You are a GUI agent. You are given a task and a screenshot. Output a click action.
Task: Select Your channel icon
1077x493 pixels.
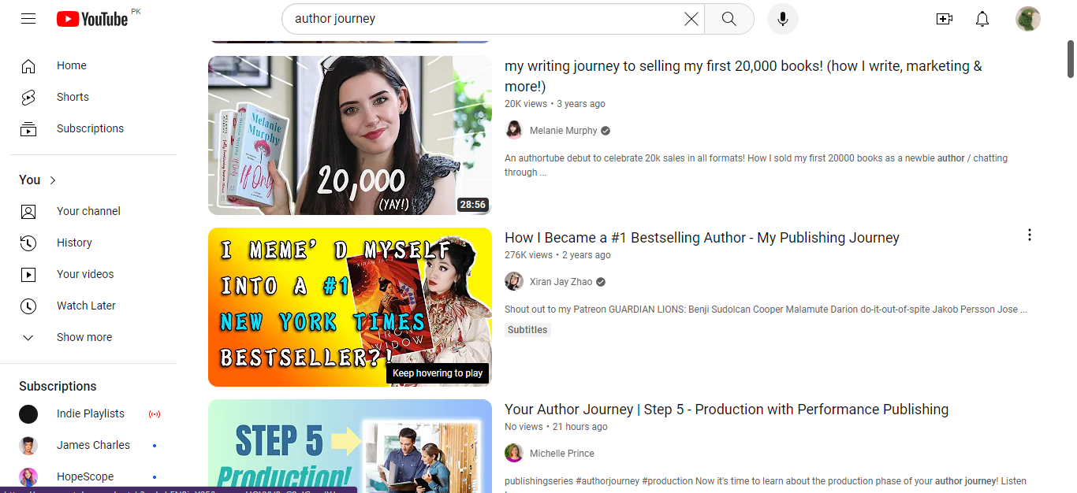pyautogui.click(x=28, y=211)
